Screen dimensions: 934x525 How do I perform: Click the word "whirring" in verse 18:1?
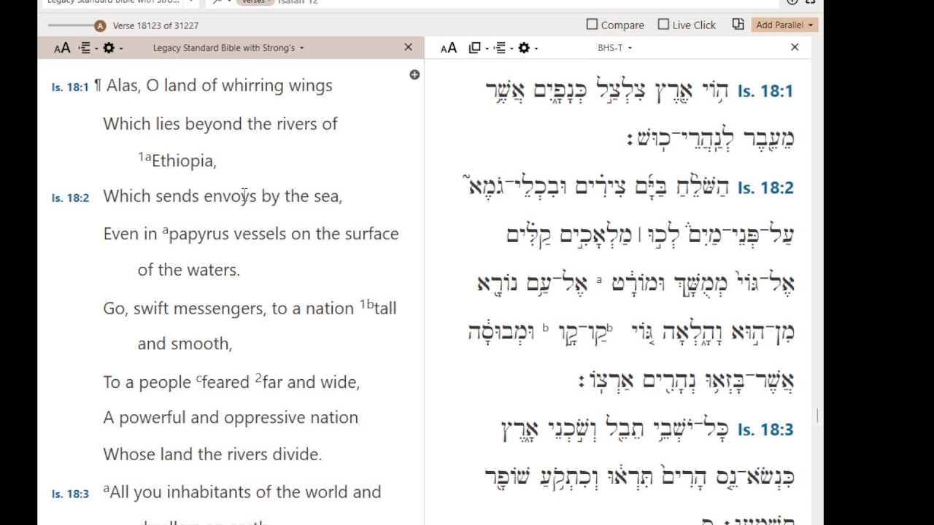(253, 85)
